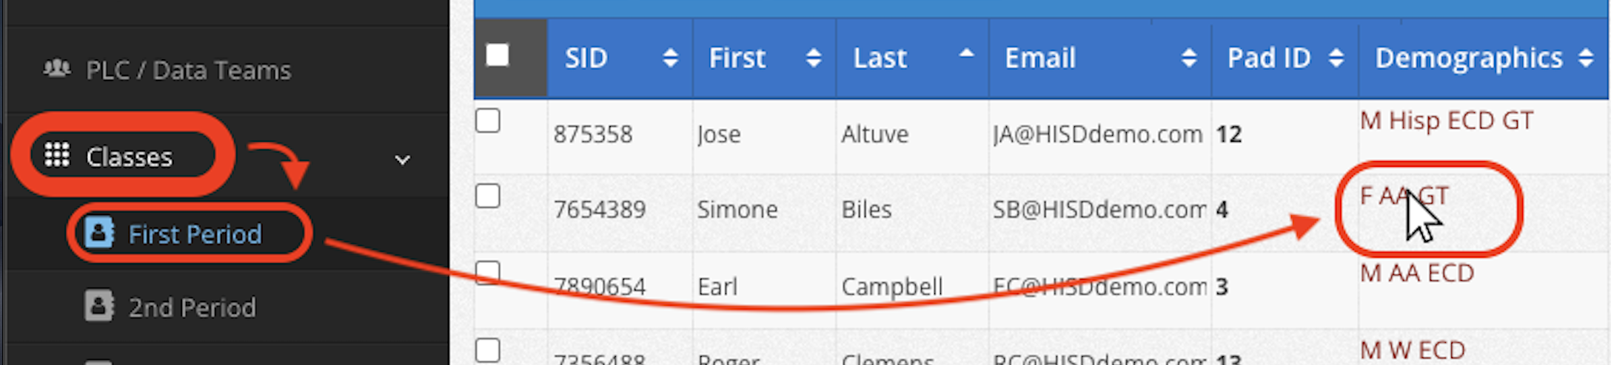The image size is (1611, 365).
Task: Check the box for Earl Campbell
Action: pos(488,273)
